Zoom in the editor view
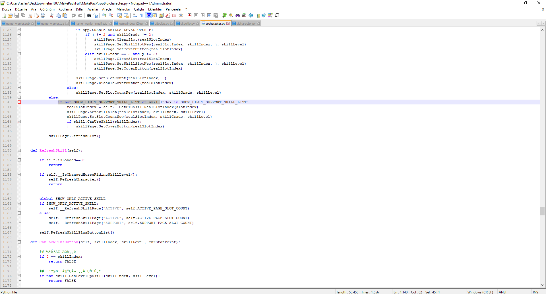Image resolution: width=546 pixels, height=294 pixels. [x=104, y=15]
